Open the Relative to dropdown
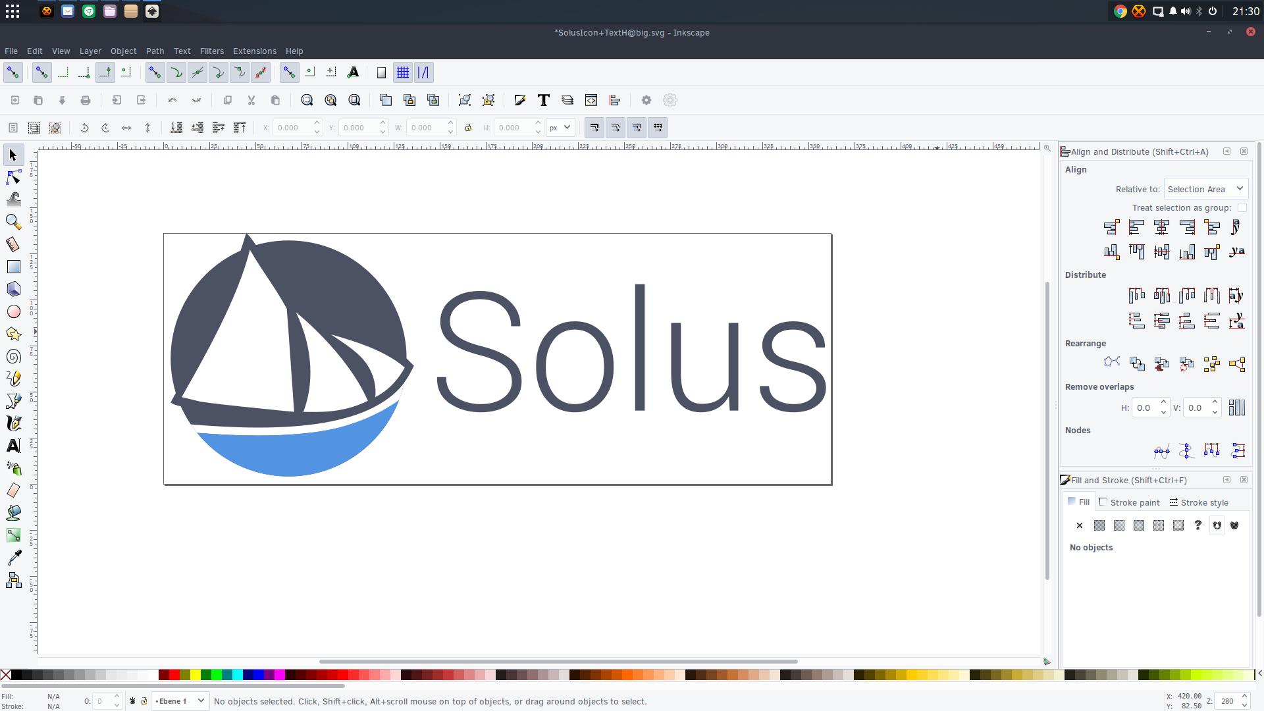The width and height of the screenshot is (1264, 711). (x=1206, y=189)
